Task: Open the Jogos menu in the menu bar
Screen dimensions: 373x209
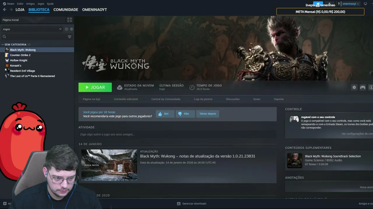Action: coord(41,4)
